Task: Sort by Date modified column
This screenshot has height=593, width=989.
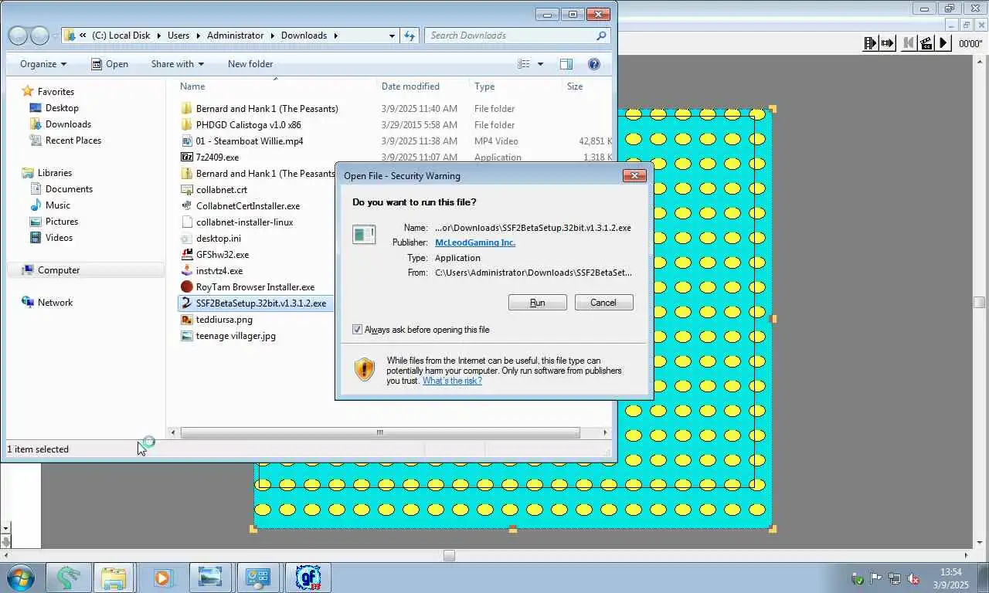Action: (x=410, y=86)
